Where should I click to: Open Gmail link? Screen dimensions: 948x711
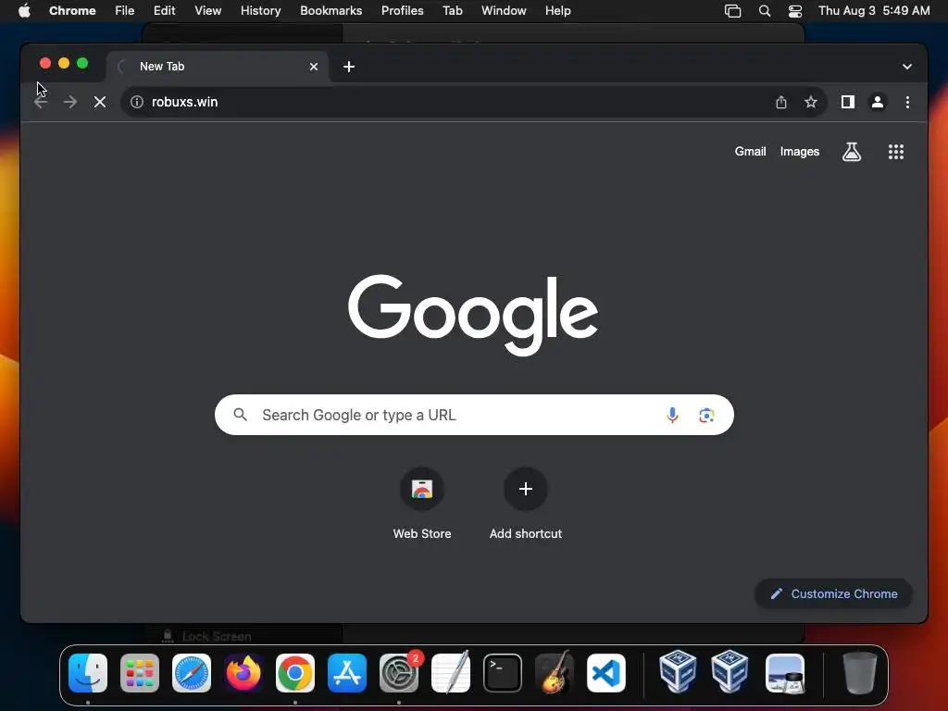(750, 152)
